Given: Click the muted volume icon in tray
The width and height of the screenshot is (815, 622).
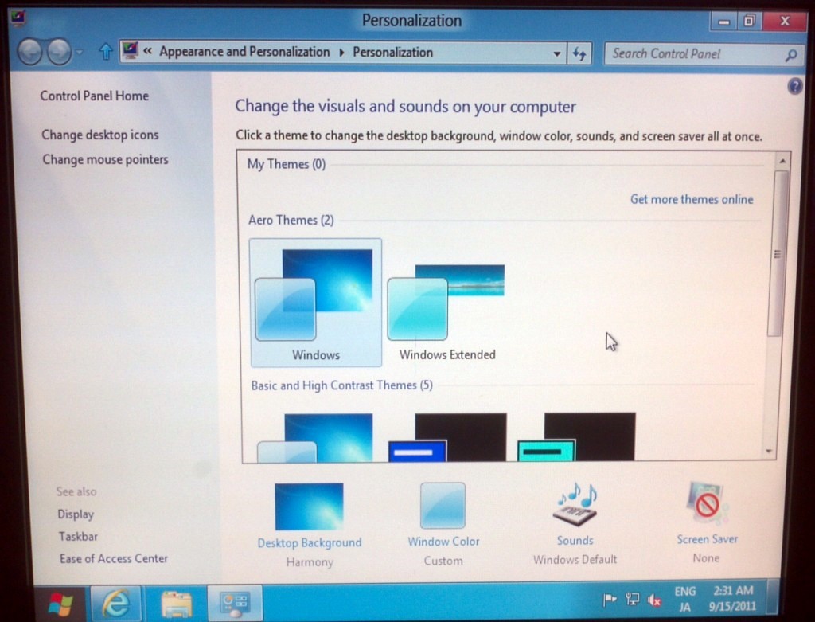Looking at the screenshot, I should [x=655, y=600].
